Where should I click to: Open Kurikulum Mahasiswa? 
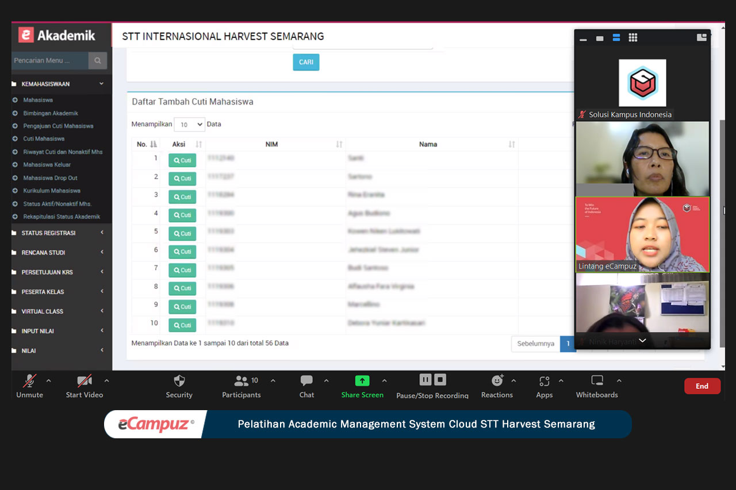pos(52,190)
